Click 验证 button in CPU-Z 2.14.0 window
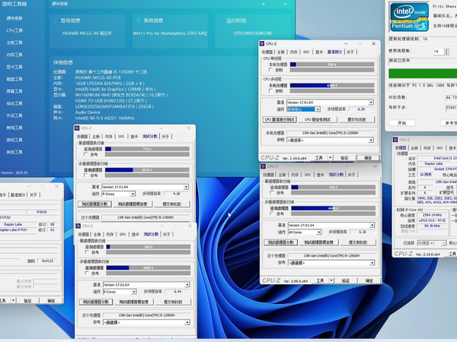 click(x=344, y=157)
